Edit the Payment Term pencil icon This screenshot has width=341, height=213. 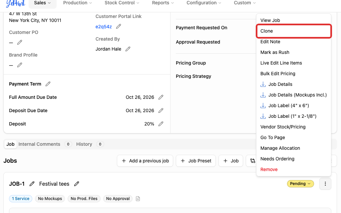point(48,84)
